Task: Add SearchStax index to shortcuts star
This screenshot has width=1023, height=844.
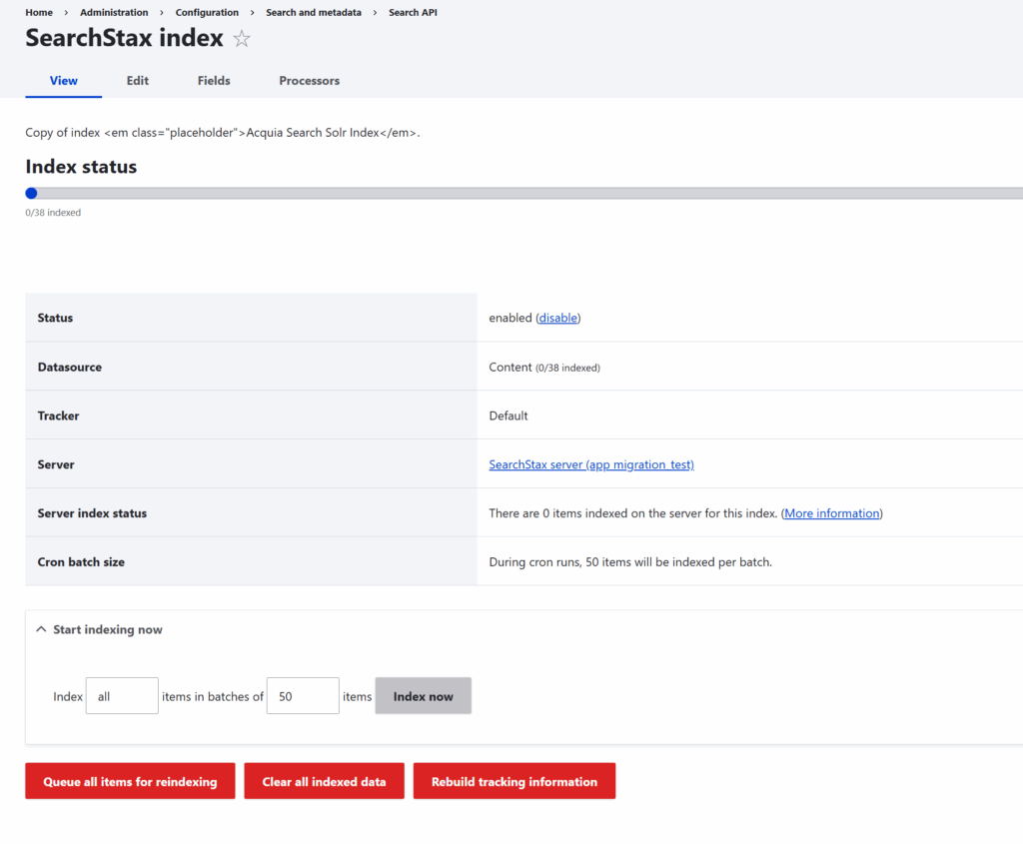Action: pyautogui.click(x=242, y=39)
